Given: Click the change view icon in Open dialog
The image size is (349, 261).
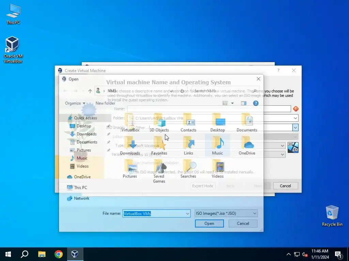Looking at the screenshot, I should coord(225,103).
